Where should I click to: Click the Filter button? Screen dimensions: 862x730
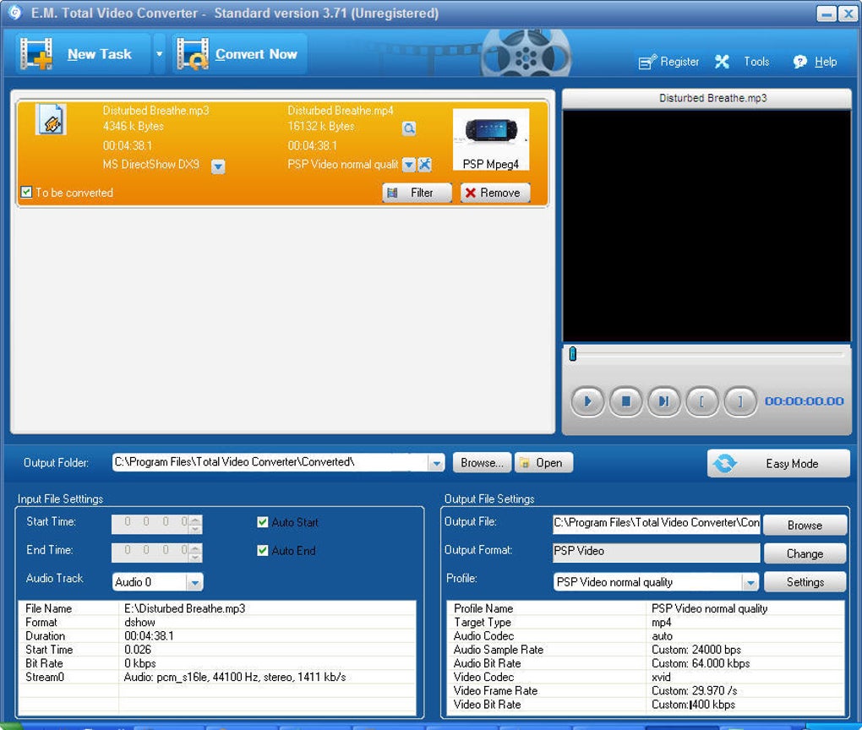(x=417, y=193)
